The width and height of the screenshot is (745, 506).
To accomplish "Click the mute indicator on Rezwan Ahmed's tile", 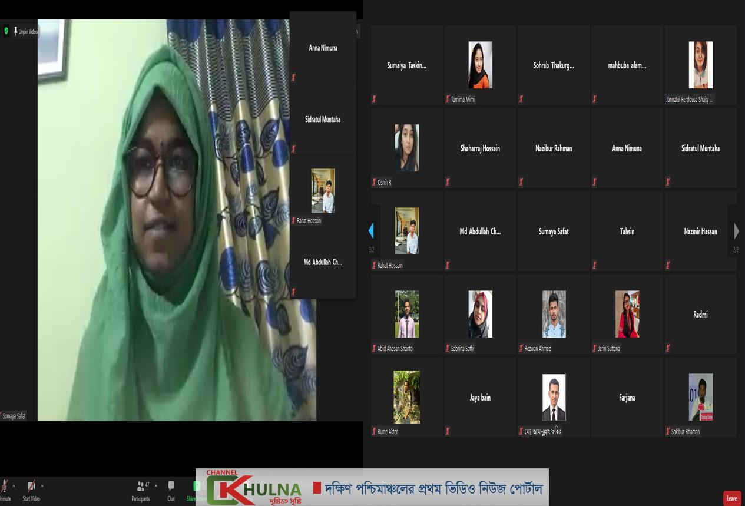I will coord(521,348).
